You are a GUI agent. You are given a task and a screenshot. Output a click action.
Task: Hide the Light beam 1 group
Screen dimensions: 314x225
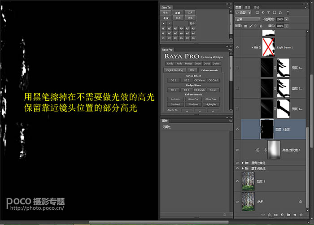[x=237, y=48]
